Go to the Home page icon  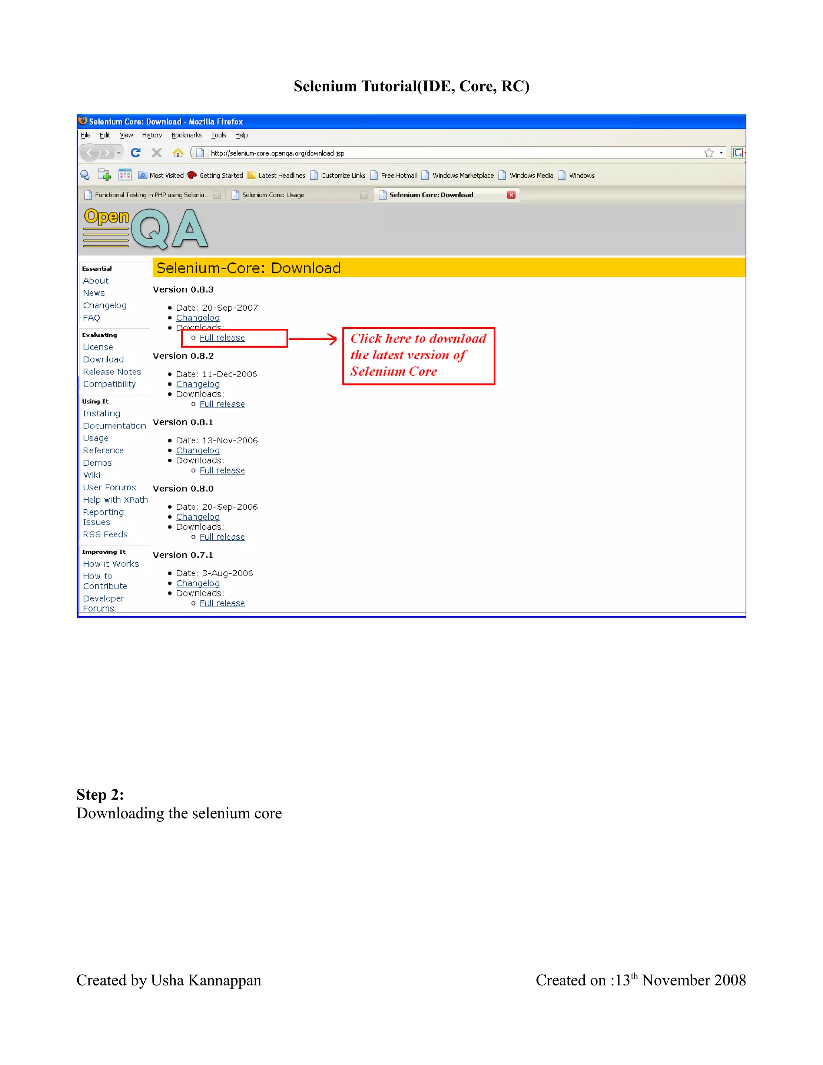point(178,153)
